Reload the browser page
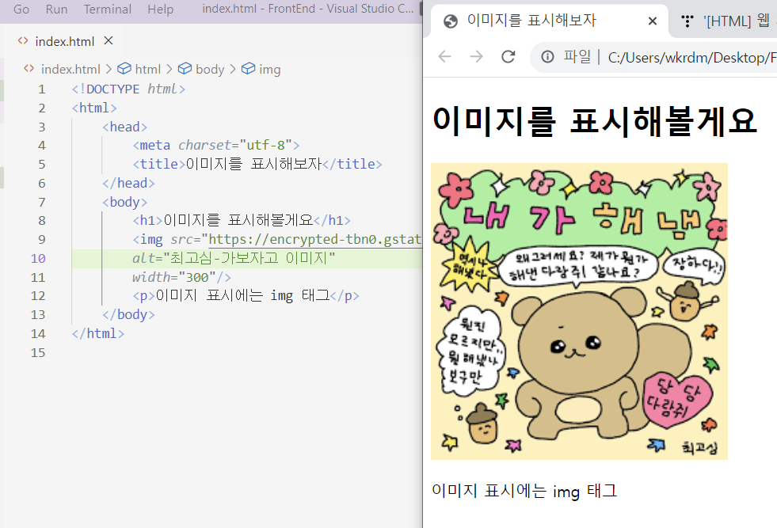Image resolution: width=777 pixels, height=528 pixels. [508, 57]
